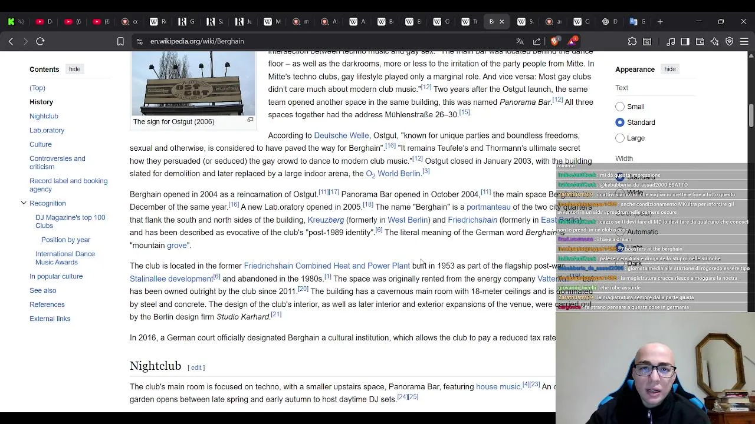
Task: Open Controversies and criticism section link
Action: (x=57, y=163)
